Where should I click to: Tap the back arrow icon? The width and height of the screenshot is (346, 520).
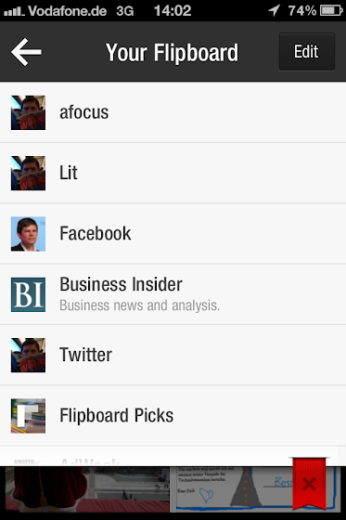pos(26,52)
